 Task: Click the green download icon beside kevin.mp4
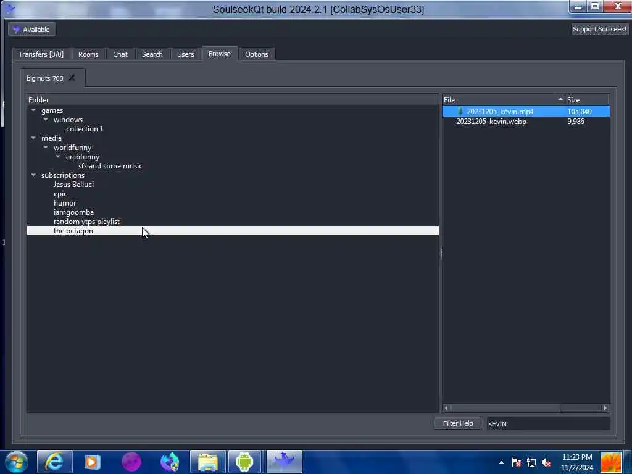[x=460, y=111]
